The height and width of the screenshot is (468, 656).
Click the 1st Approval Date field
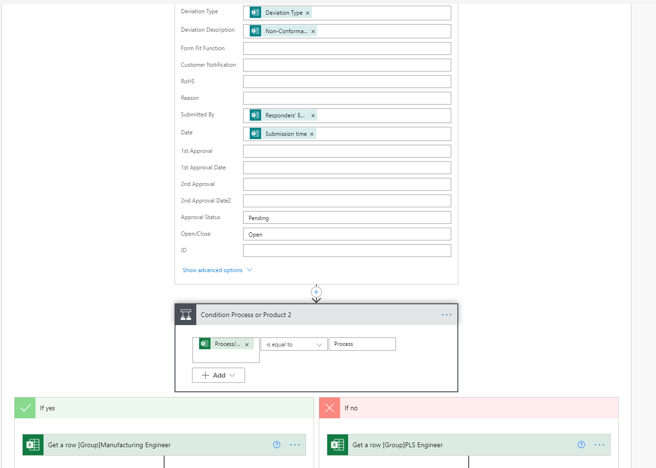[x=347, y=168]
